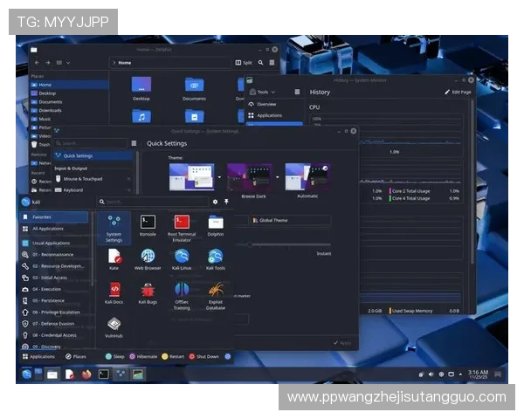Expand Keyboard settings entry

128,190
